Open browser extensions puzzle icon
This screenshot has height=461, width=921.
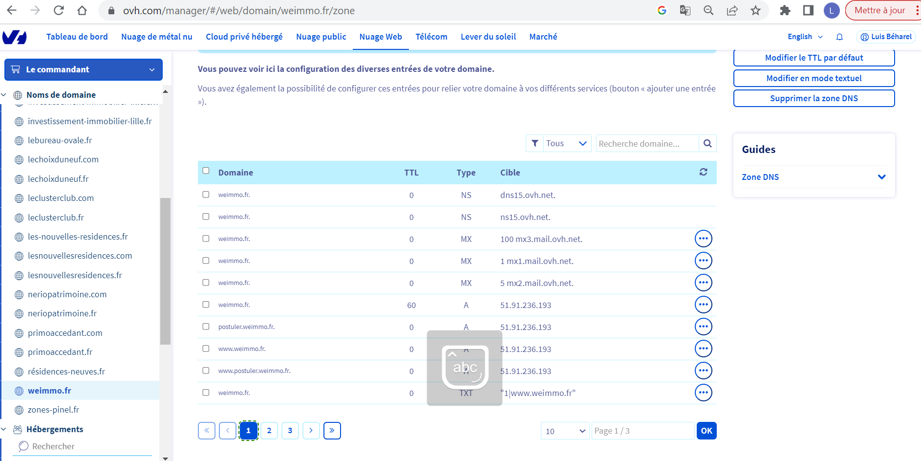click(x=785, y=10)
